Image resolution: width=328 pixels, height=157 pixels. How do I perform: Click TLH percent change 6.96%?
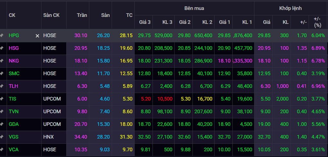click(318, 86)
